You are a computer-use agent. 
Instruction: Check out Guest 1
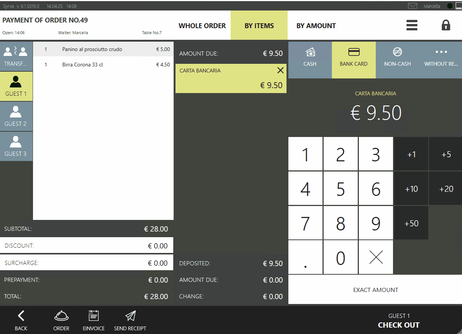point(398,321)
